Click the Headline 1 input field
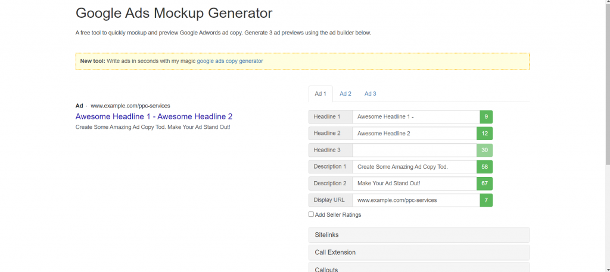This screenshot has height=272, width=610. coord(416,117)
